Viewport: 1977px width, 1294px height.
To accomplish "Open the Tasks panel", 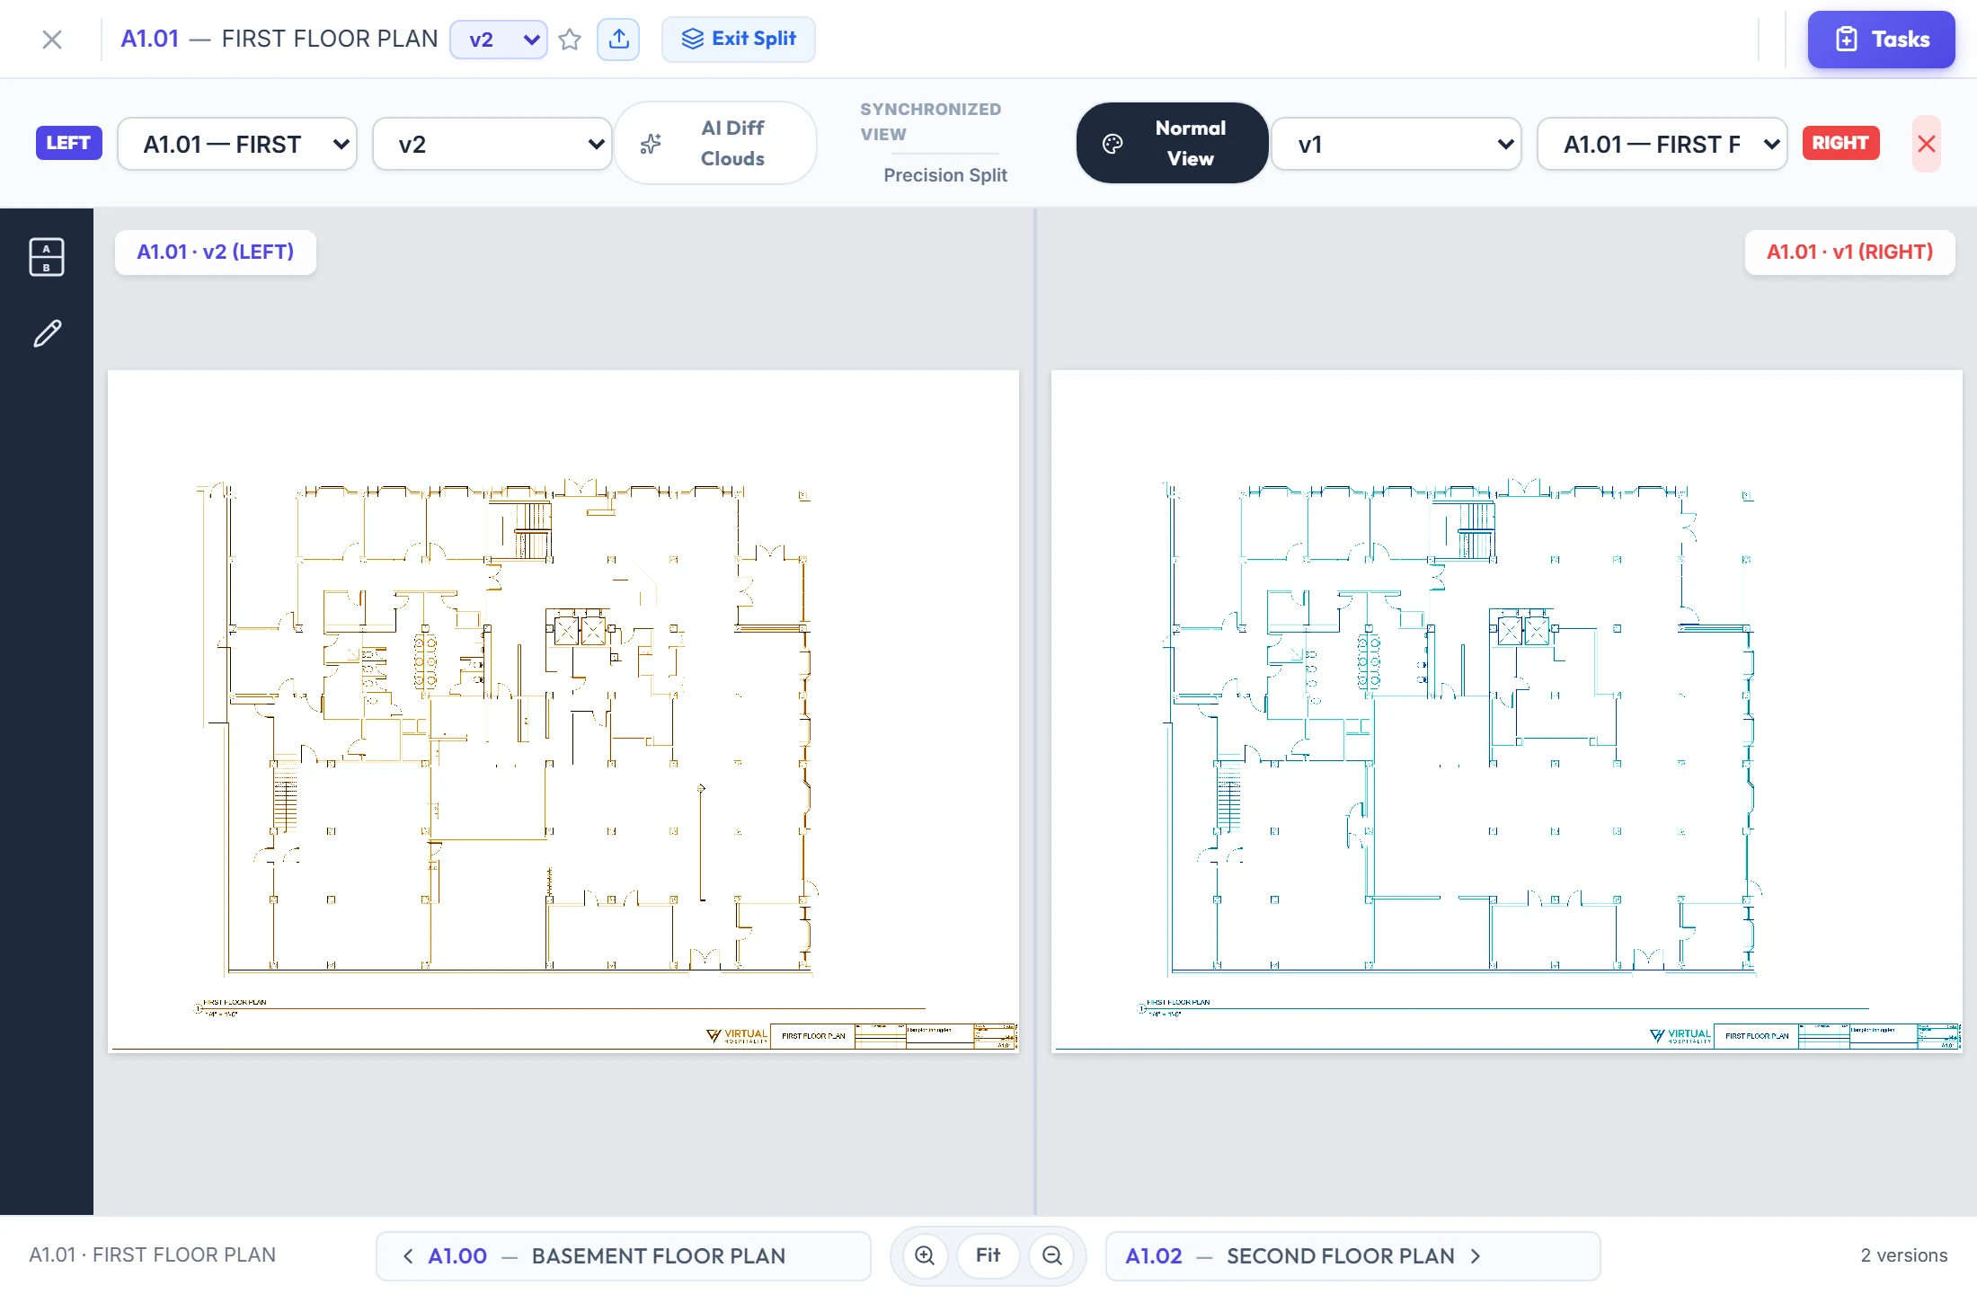I will pyautogui.click(x=1881, y=40).
